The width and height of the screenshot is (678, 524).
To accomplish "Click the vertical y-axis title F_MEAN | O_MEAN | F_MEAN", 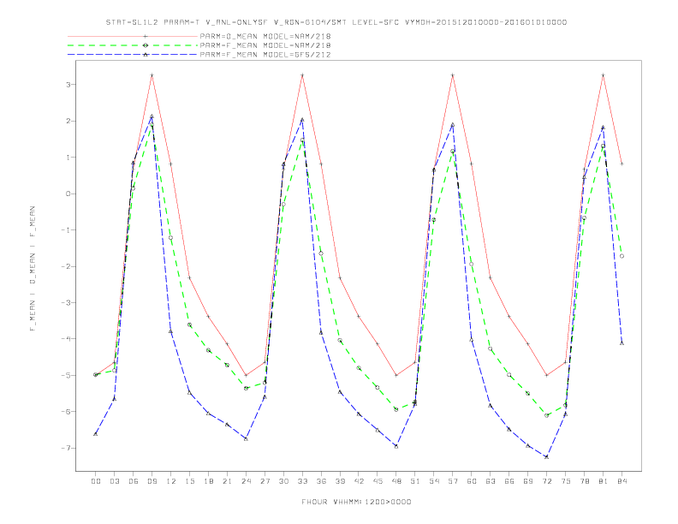I will pyautogui.click(x=33, y=269).
